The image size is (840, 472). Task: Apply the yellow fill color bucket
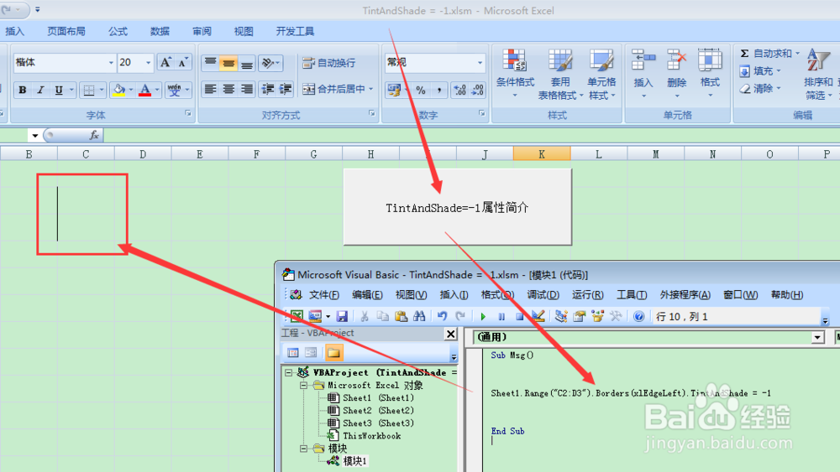pyautogui.click(x=119, y=90)
